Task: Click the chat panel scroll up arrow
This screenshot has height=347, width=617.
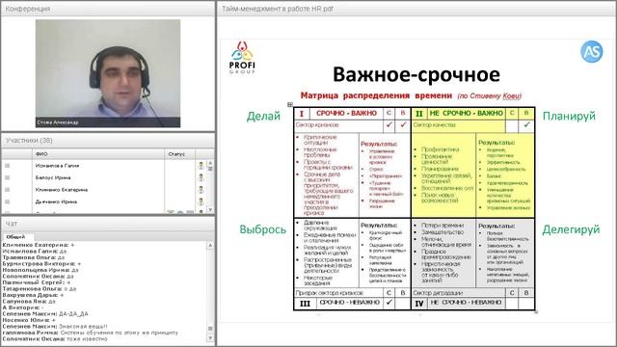Action: click(210, 245)
